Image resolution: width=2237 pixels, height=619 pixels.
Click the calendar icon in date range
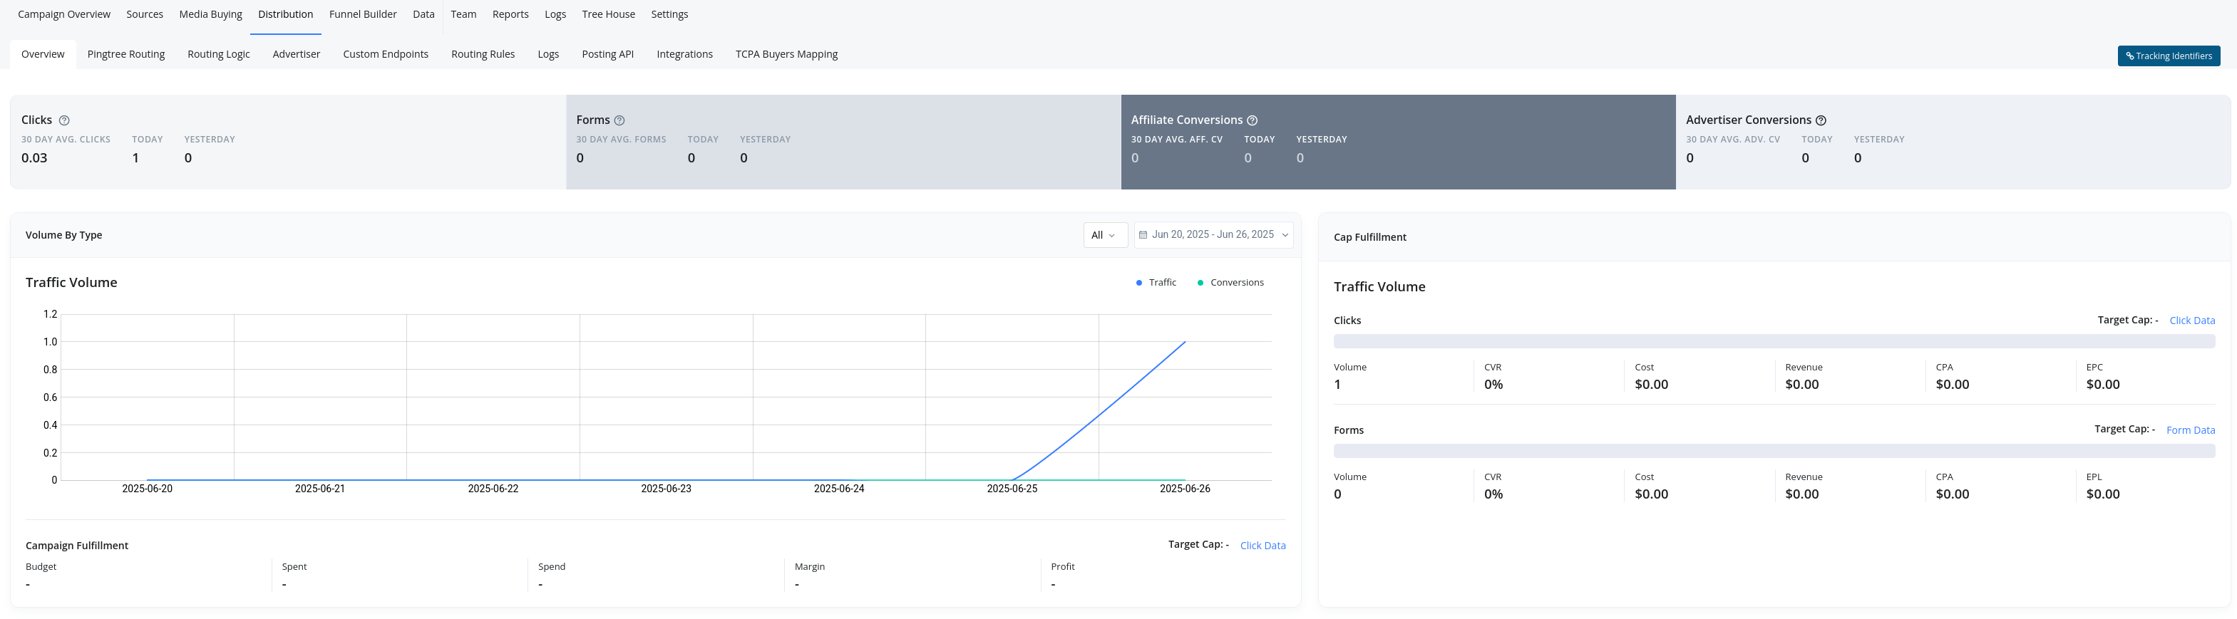pos(1143,235)
